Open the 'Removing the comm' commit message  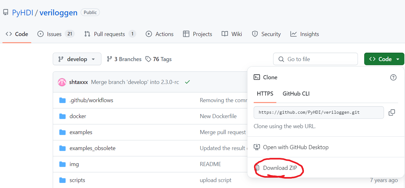223,100
